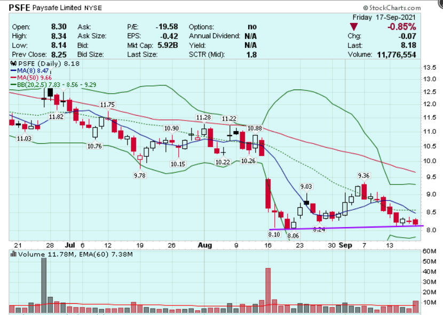Screen dimensions: 443x315
Task: Click the 10.88 price label on chart
Action: coord(255,128)
